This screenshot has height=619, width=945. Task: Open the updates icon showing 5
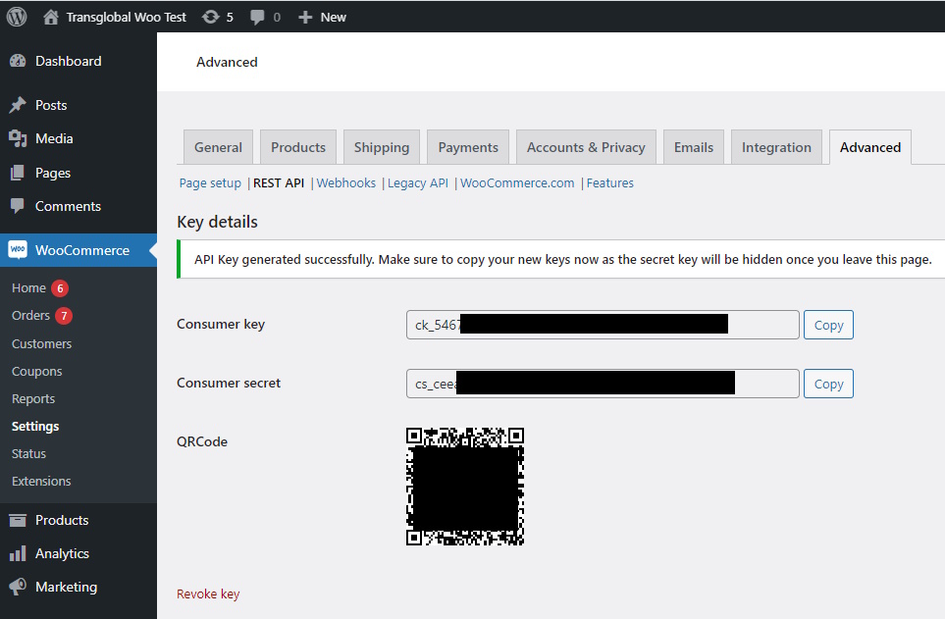click(x=210, y=17)
